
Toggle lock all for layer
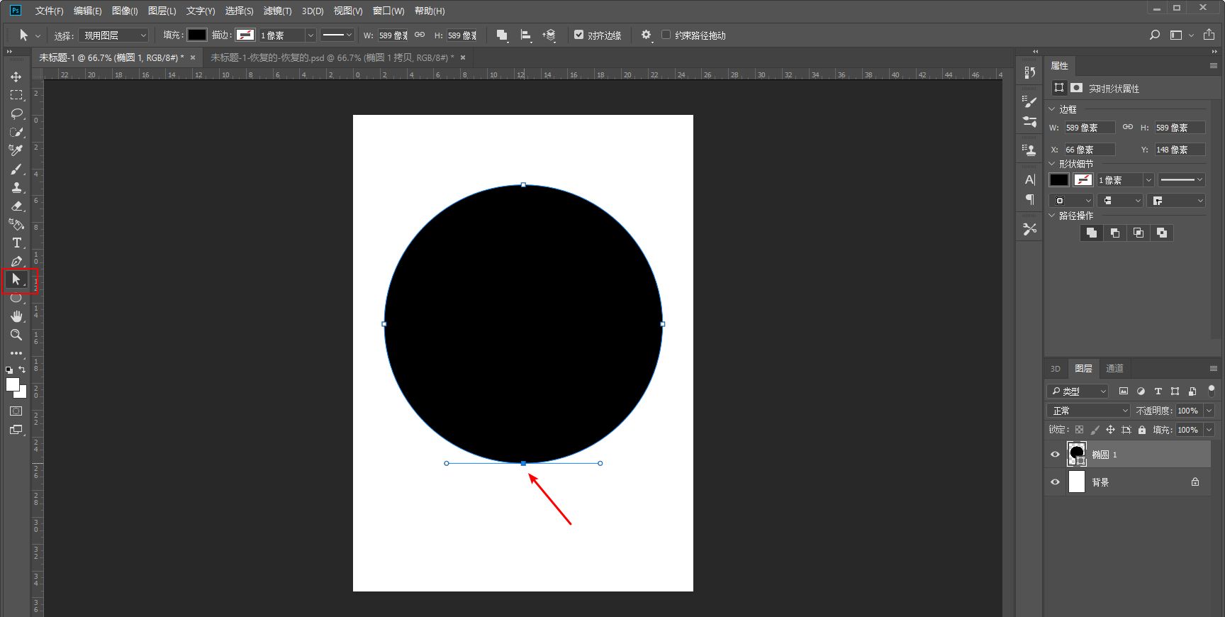pyautogui.click(x=1142, y=430)
